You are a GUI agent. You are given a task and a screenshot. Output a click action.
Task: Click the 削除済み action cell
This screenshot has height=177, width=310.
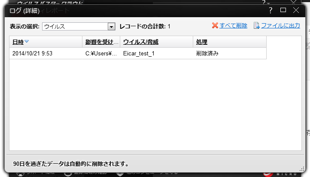pos(207,53)
